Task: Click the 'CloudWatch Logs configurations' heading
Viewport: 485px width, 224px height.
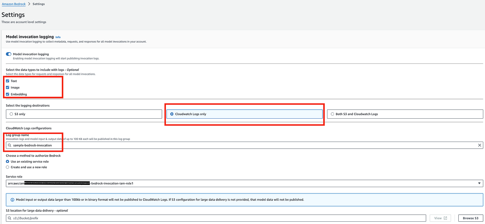Action: pos(29,128)
